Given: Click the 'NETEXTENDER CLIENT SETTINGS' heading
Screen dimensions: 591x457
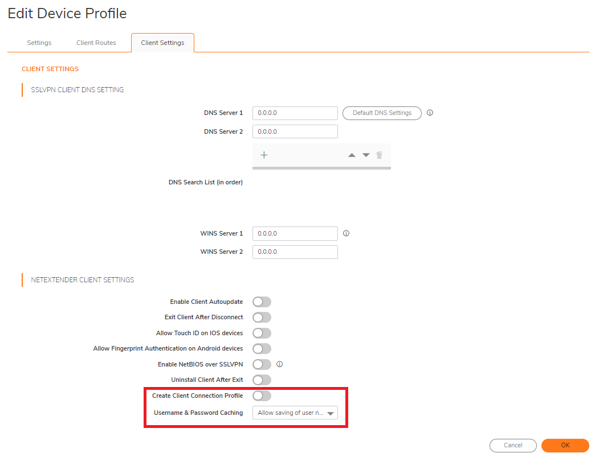Looking at the screenshot, I should pyautogui.click(x=83, y=279).
